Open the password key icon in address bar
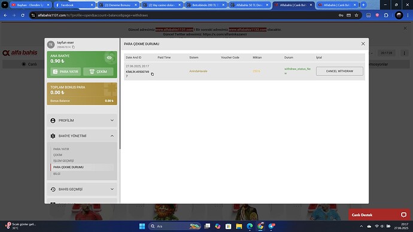This screenshot has height=232, width=413. coord(341,16)
